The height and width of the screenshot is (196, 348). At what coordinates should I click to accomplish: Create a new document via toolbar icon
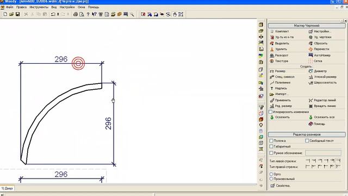(5, 14)
